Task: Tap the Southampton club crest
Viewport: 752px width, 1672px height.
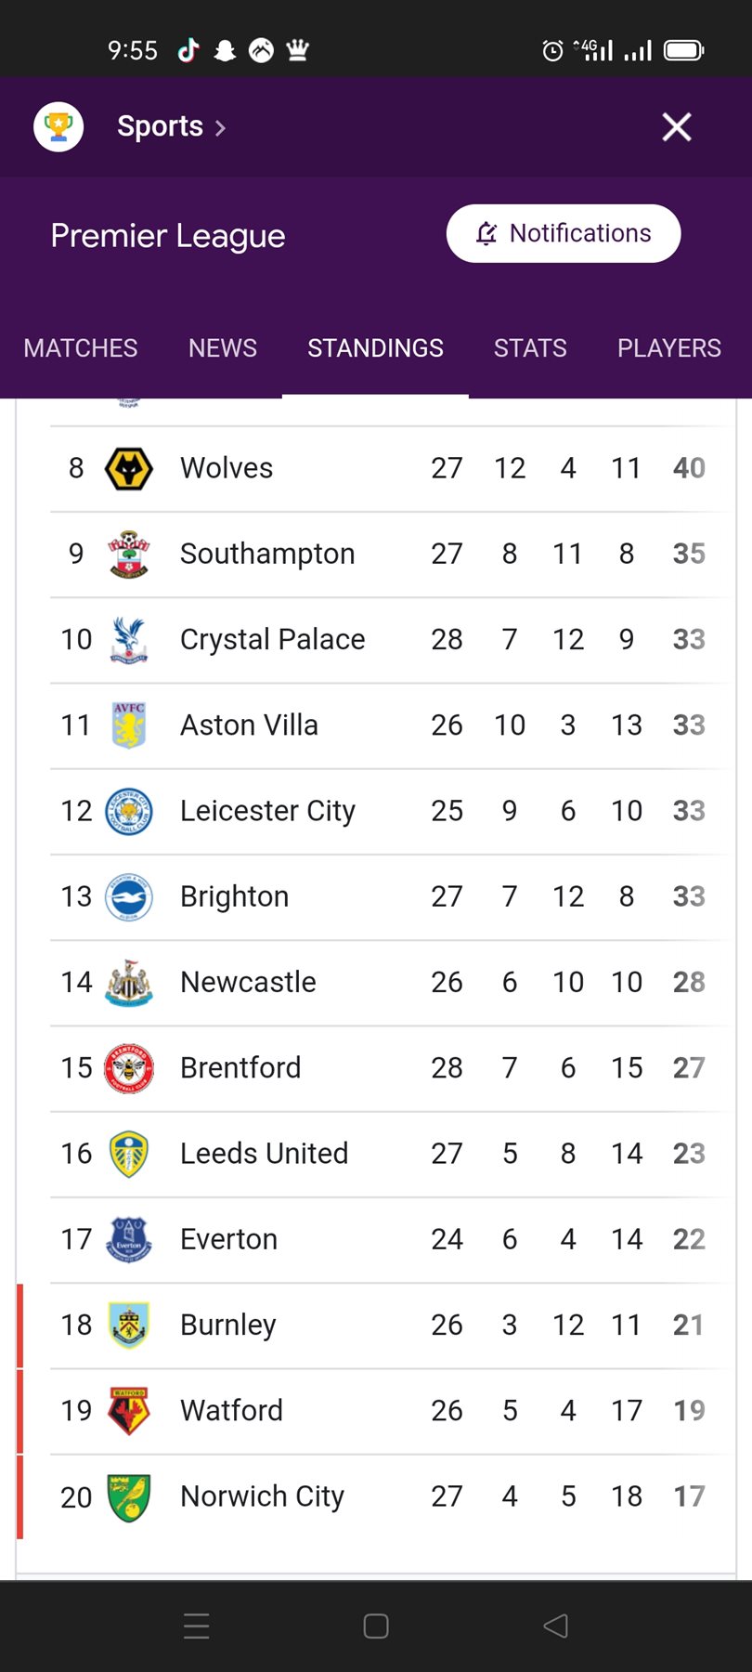Action: pos(128,555)
